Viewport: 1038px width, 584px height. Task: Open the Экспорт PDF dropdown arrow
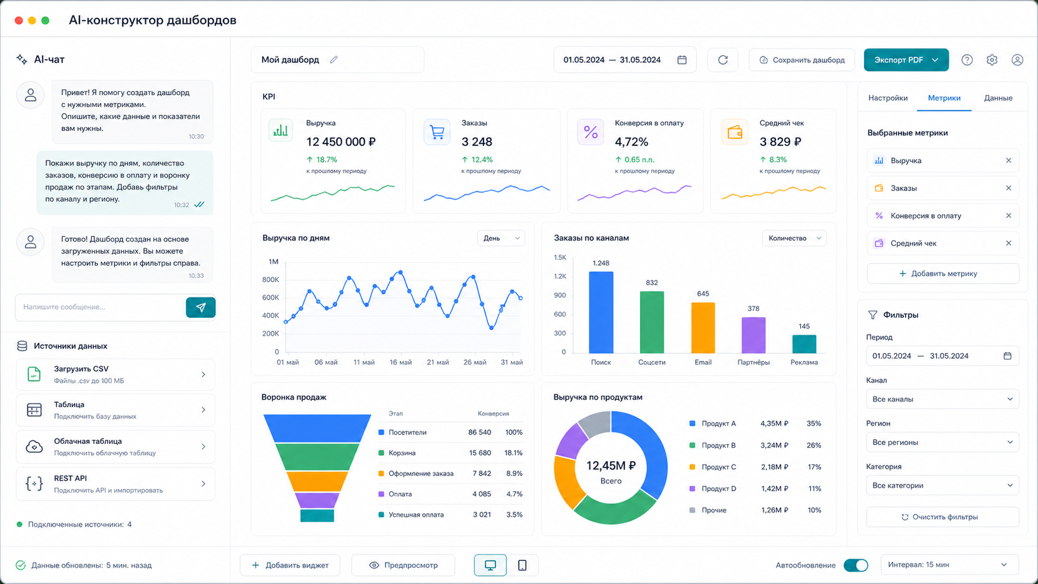(935, 60)
